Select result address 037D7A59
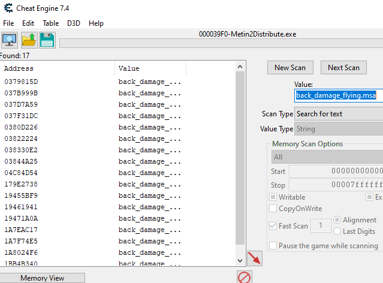Image resolution: width=383 pixels, height=283 pixels. click(21, 104)
